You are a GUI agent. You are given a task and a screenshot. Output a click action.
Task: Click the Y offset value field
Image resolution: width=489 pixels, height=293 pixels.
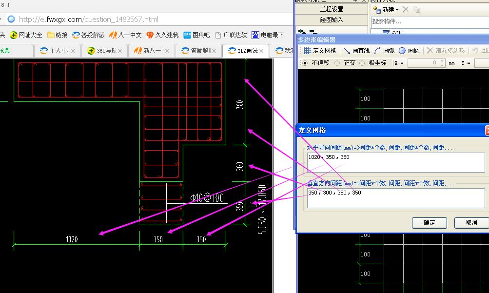pos(482,63)
